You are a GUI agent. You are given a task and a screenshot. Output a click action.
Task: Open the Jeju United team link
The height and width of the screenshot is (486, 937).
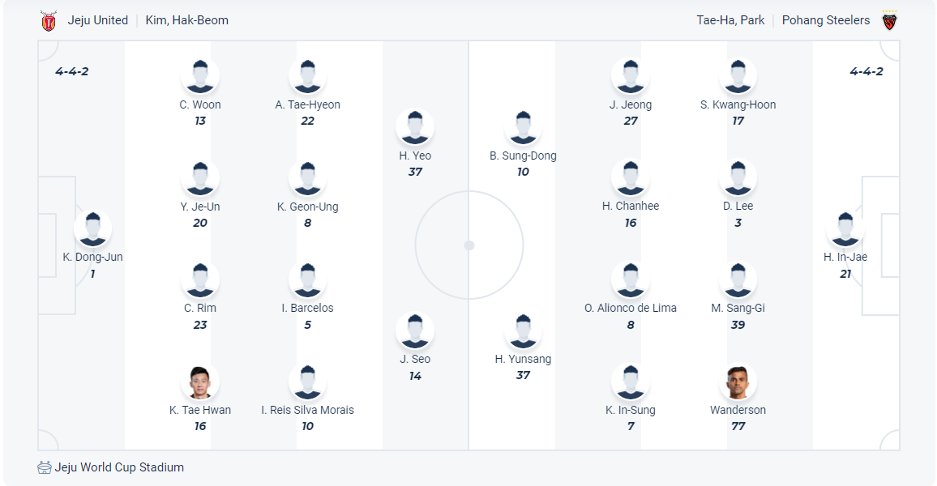click(98, 20)
